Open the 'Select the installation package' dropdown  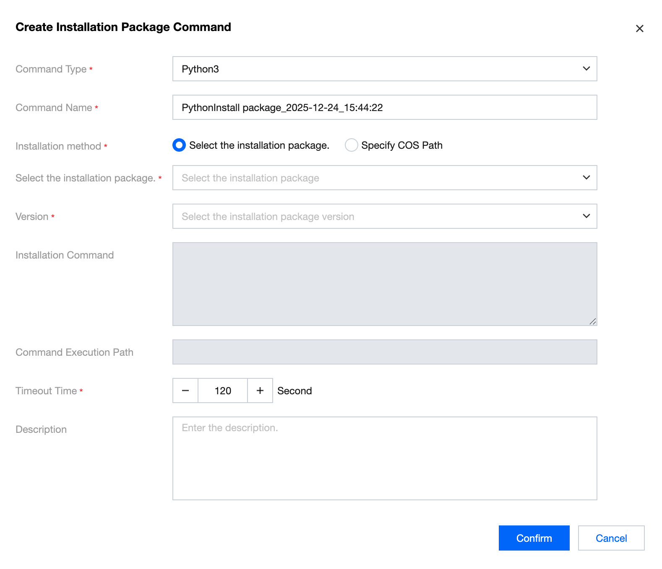(378, 178)
